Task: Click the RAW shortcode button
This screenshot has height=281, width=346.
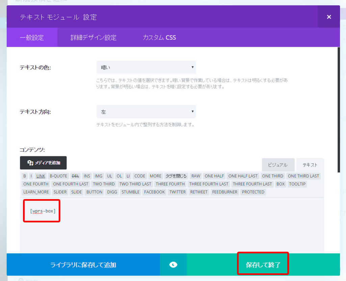Action: click(x=196, y=176)
